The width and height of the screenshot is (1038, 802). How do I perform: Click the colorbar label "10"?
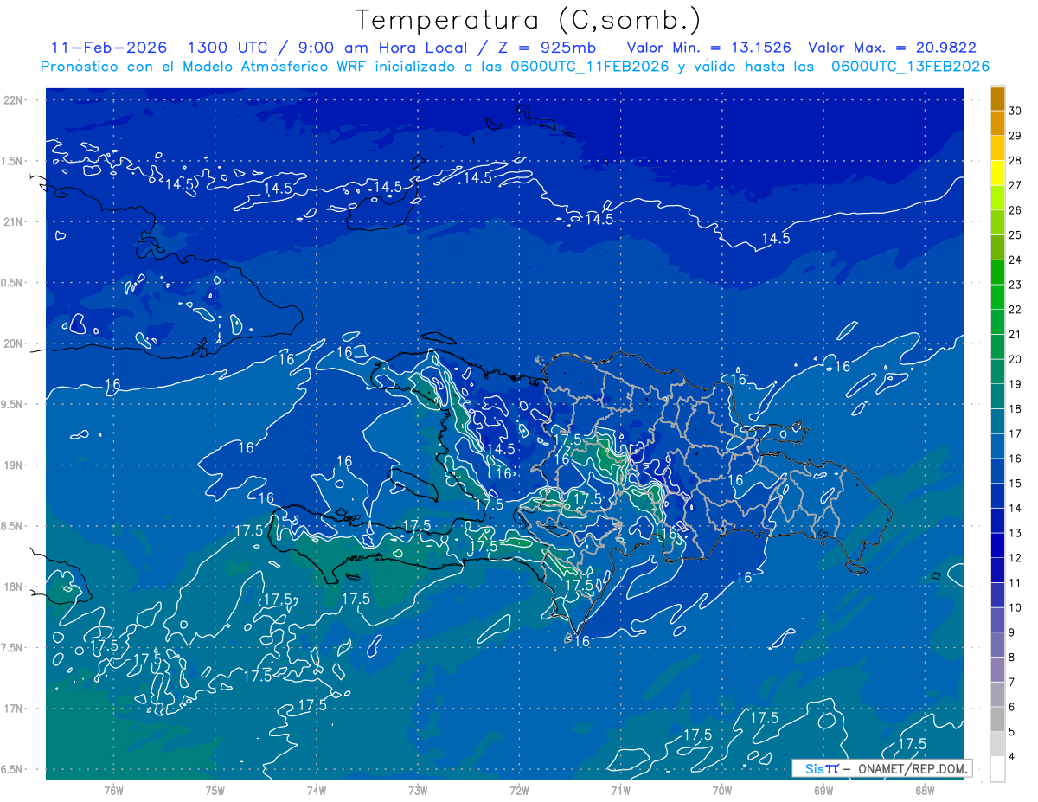pos(1016,607)
